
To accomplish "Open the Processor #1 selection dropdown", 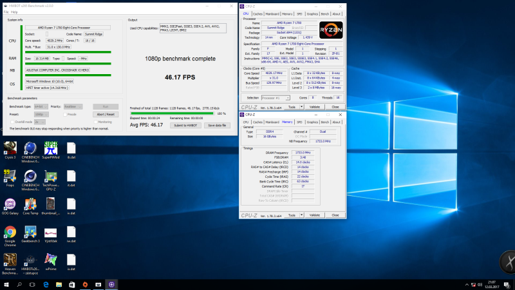I will click(276, 98).
